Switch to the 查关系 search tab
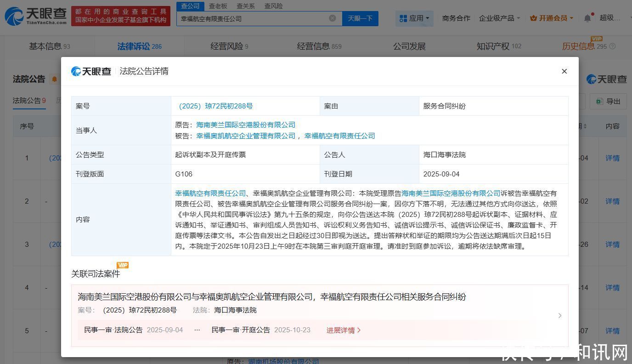 246,6
